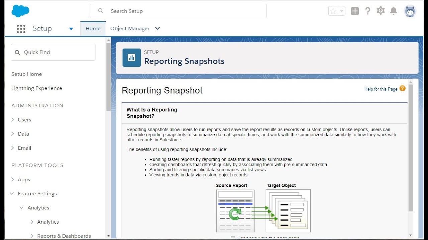Expand the Data tree node
The image size is (428, 240).
[x=13, y=134]
